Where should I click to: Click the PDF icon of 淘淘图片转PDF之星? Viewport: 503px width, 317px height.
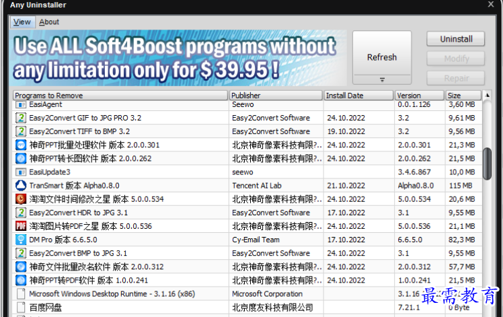21,226
